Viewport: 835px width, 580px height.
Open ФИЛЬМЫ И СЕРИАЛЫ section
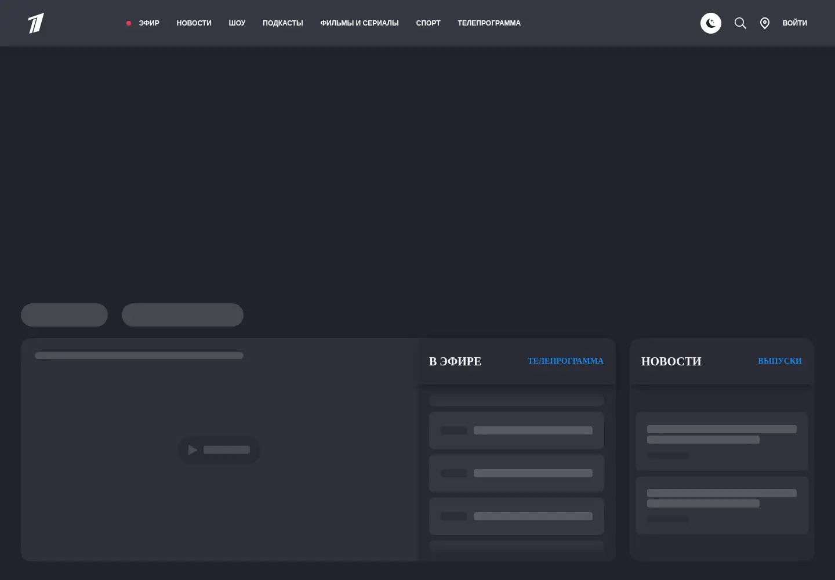click(360, 23)
